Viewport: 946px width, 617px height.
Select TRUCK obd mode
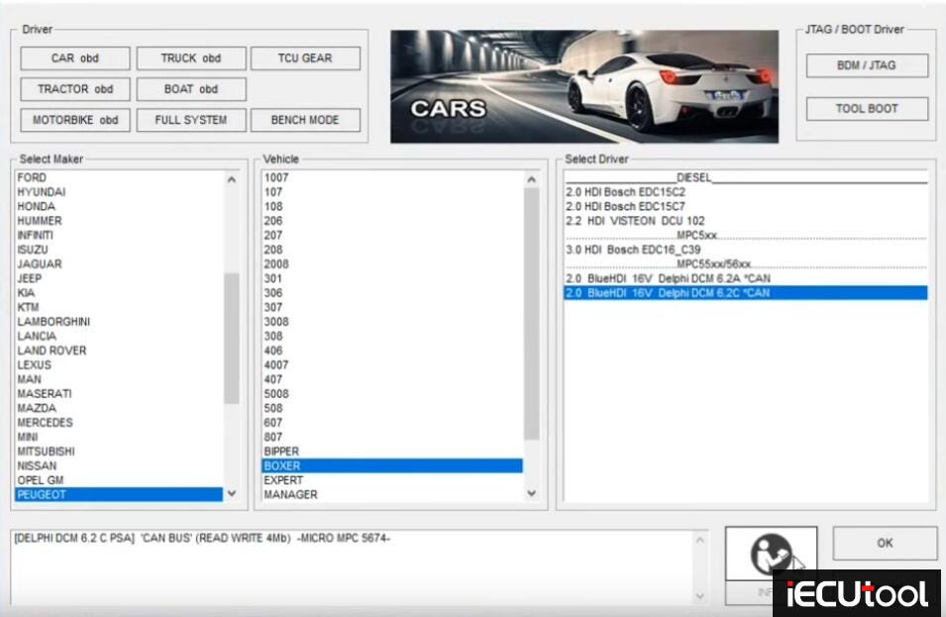click(x=191, y=57)
